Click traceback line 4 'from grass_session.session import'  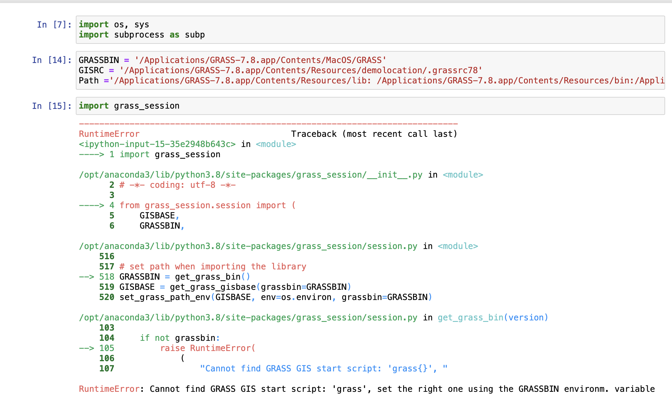207,205
